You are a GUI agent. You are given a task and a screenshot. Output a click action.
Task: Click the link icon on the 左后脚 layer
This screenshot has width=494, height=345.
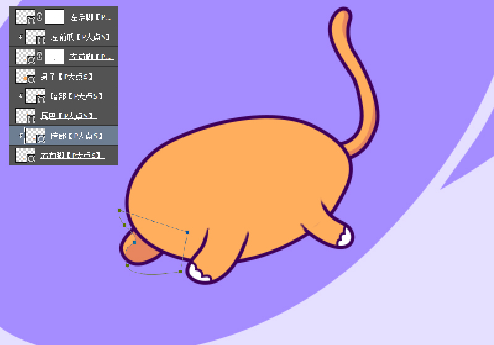(x=40, y=17)
